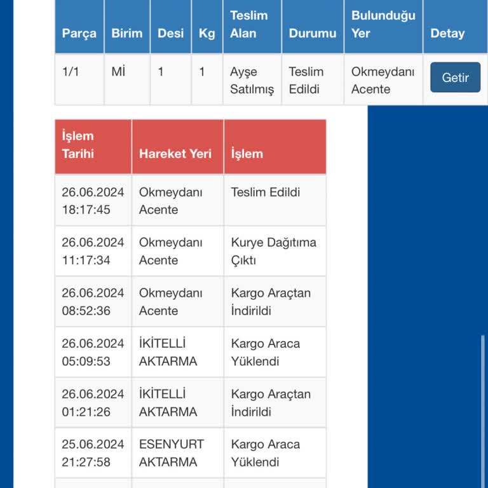Select the 26.06.2024 08:52:36 date cell

[93, 302]
